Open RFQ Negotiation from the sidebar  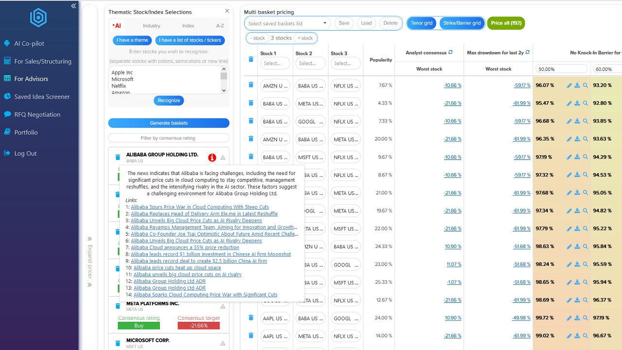tap(37, 114)
